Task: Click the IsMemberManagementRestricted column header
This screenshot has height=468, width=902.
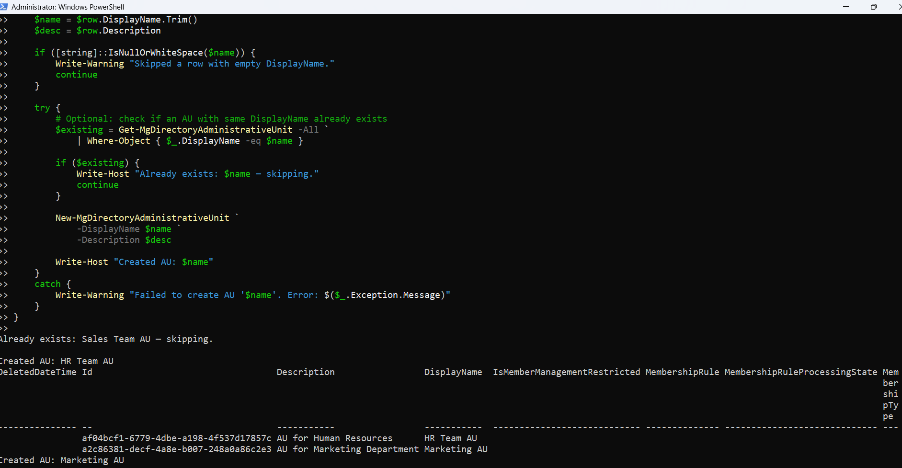Action: [x=566, y=372]
